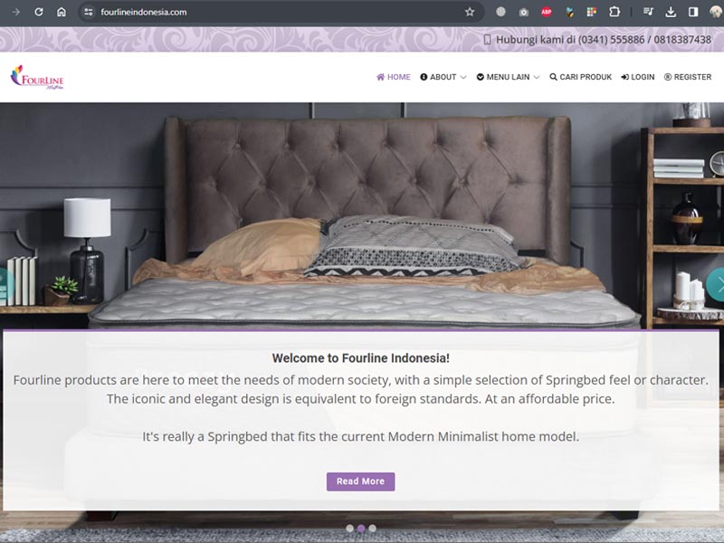Click the camera screenshot extension
This screenshot has height=543, width=724.
[524, 12]
